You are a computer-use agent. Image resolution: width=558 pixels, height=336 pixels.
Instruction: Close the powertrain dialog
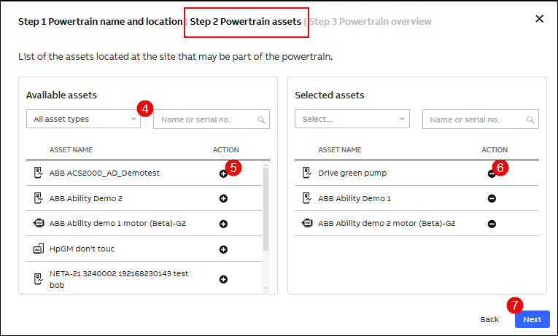point(540,19)
